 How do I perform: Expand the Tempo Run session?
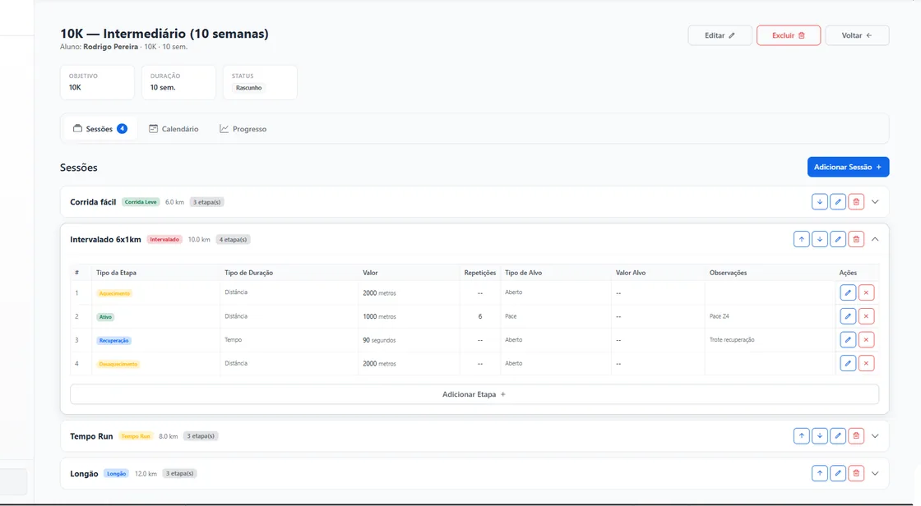pos(875,436)
